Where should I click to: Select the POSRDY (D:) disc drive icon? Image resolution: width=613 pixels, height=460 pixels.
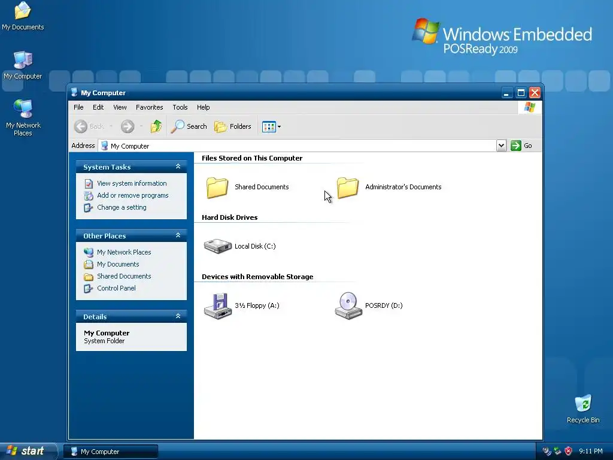point(348,306)
